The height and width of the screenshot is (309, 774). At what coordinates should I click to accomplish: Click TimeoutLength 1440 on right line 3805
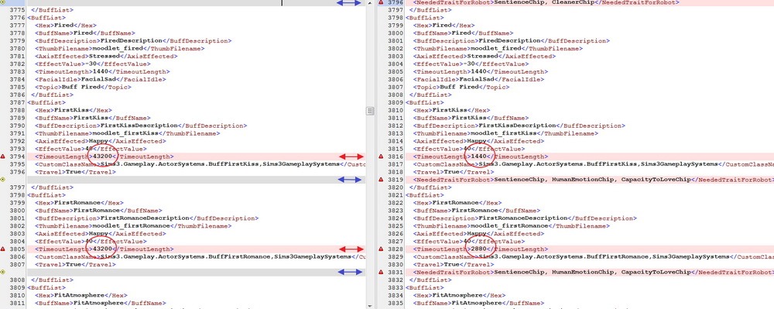(481, 72)
